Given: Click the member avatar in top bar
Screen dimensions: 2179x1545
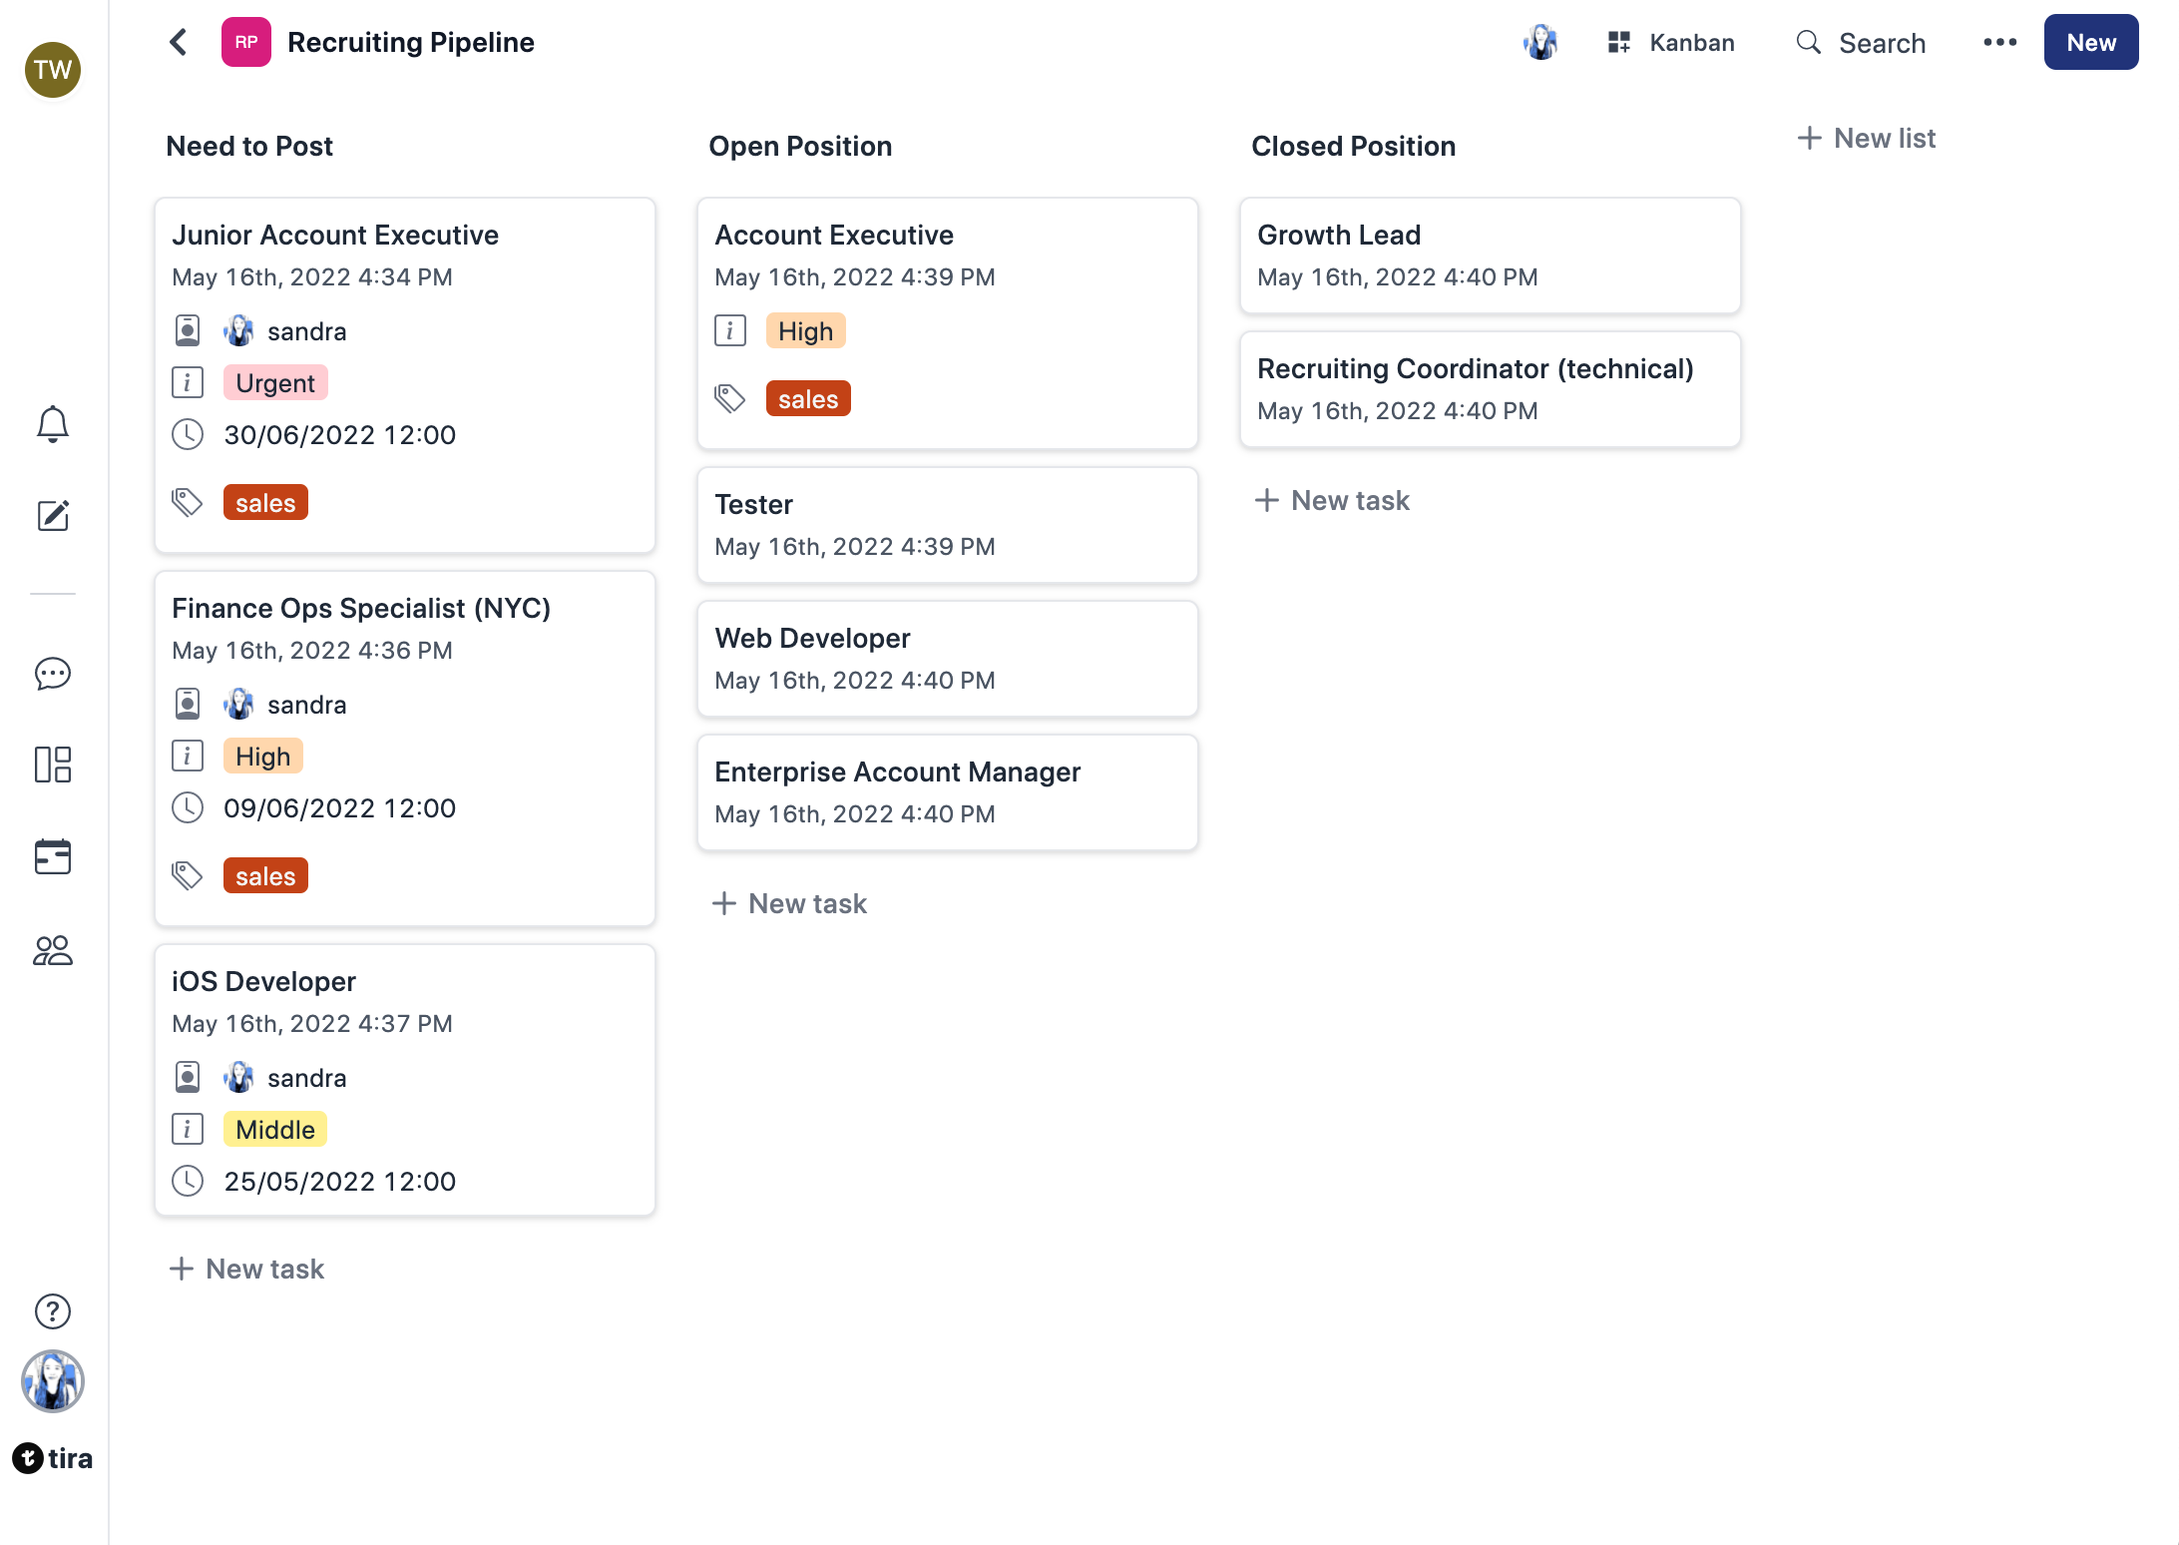Looking at the screenshot, I should click(1541, 42).
